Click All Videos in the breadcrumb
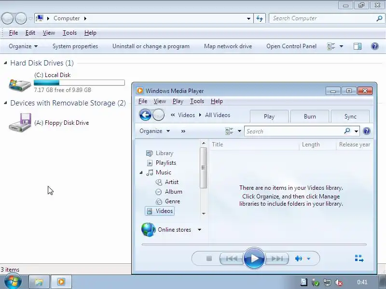Screen dimensions: 386x289 [x=218, y=115]
